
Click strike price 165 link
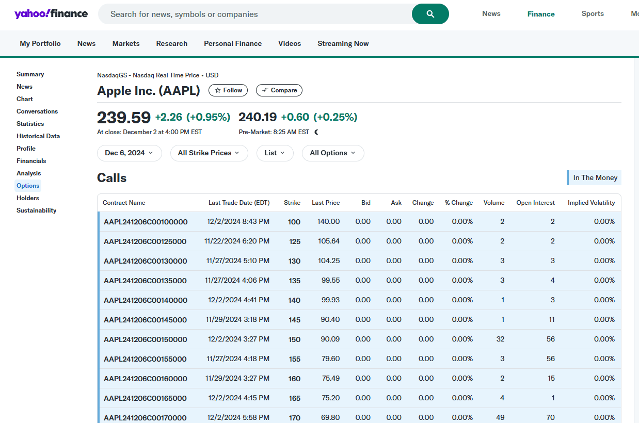[x=294, y=398]
